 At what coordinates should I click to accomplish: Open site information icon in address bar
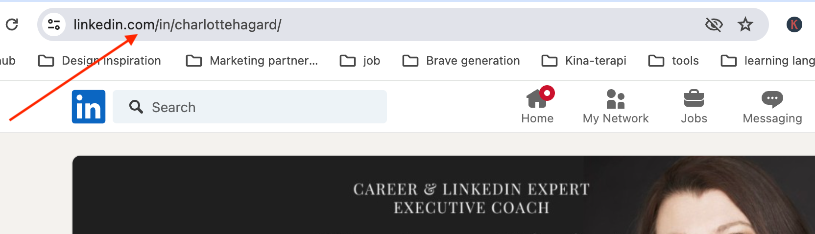(54, 24)
